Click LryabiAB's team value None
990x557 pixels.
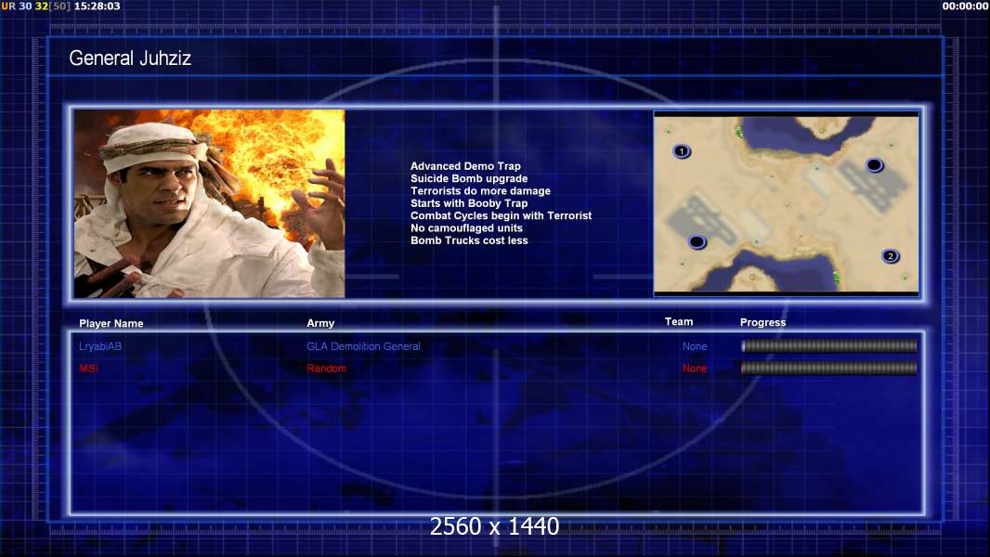pyautogui.click(x=695, y=346)
